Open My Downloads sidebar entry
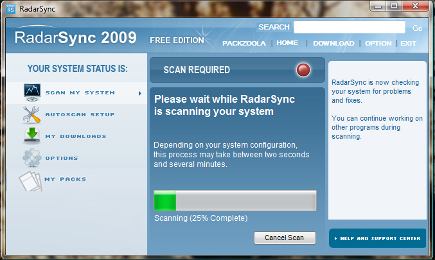435x260 pixels. pos(76,136)
